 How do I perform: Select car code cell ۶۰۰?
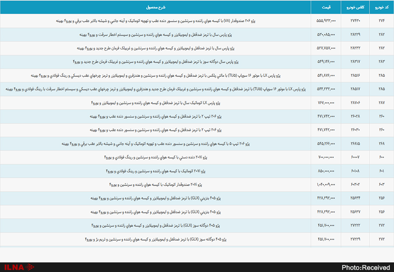coord(382,157)
